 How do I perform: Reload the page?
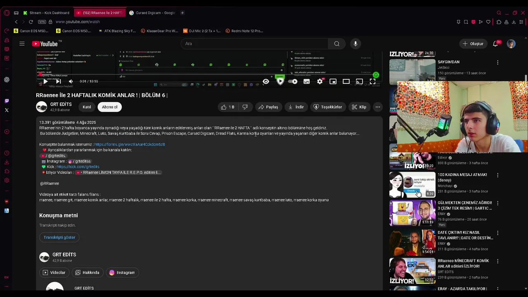point(31,22)
